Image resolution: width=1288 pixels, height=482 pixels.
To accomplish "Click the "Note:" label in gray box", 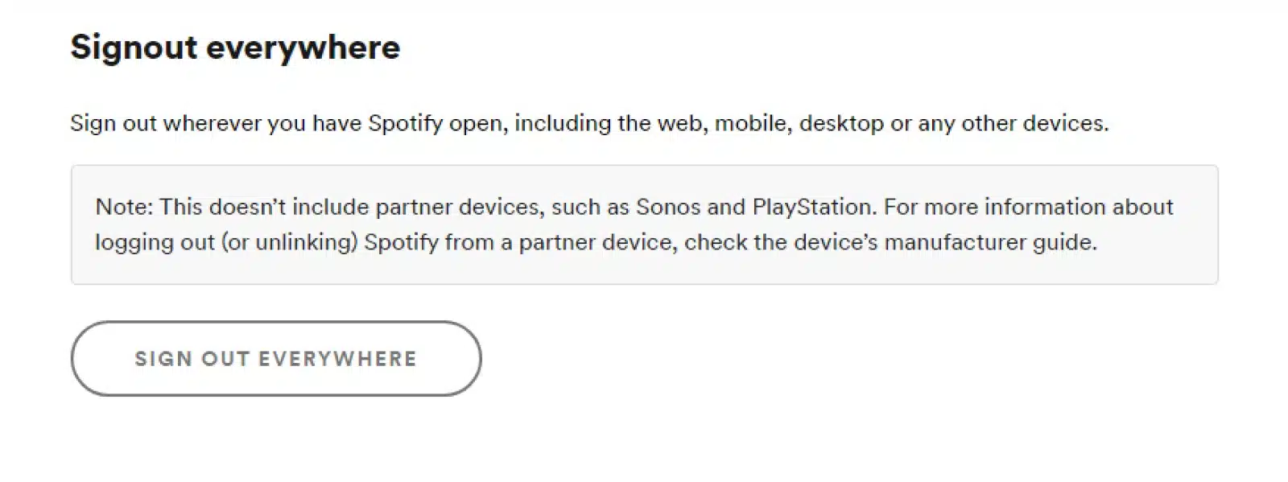I will coord(124,207).
